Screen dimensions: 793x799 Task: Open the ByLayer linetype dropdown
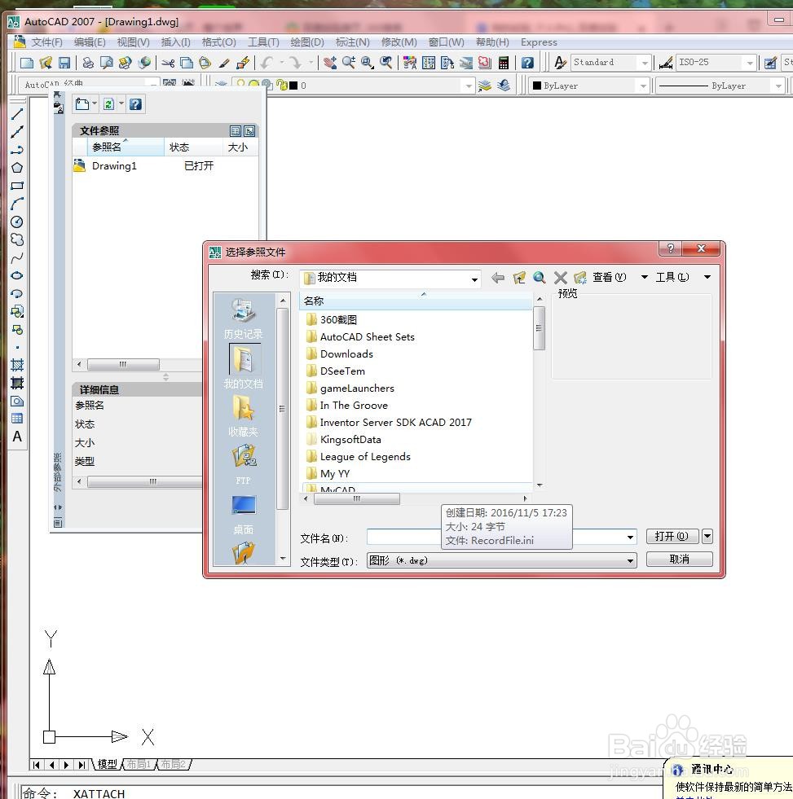pyautogui.click(x=778, y=86)
